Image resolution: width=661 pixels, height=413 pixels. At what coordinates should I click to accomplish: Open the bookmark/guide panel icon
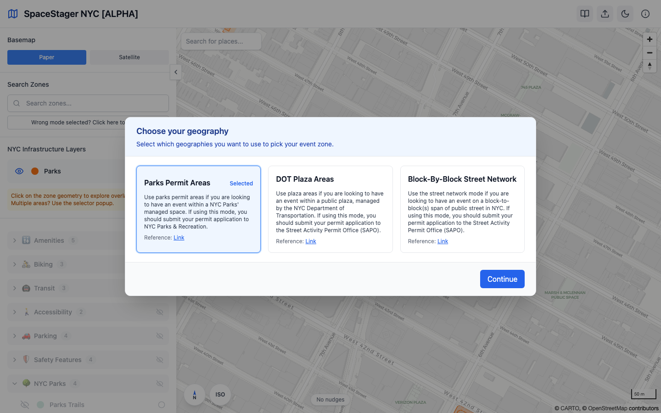coord(584,13)
